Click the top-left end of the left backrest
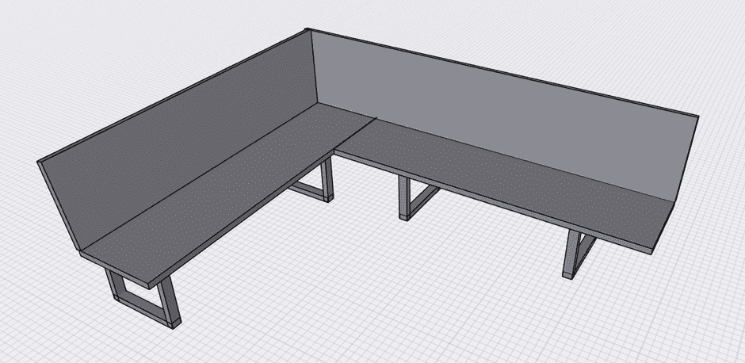 tap(39, 162)
